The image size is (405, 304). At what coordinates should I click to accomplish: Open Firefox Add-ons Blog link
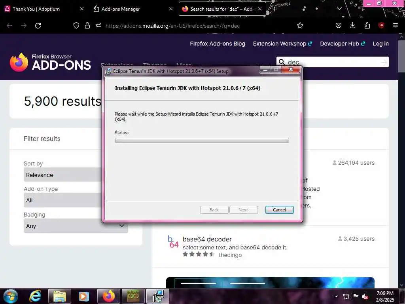[218, 44]
